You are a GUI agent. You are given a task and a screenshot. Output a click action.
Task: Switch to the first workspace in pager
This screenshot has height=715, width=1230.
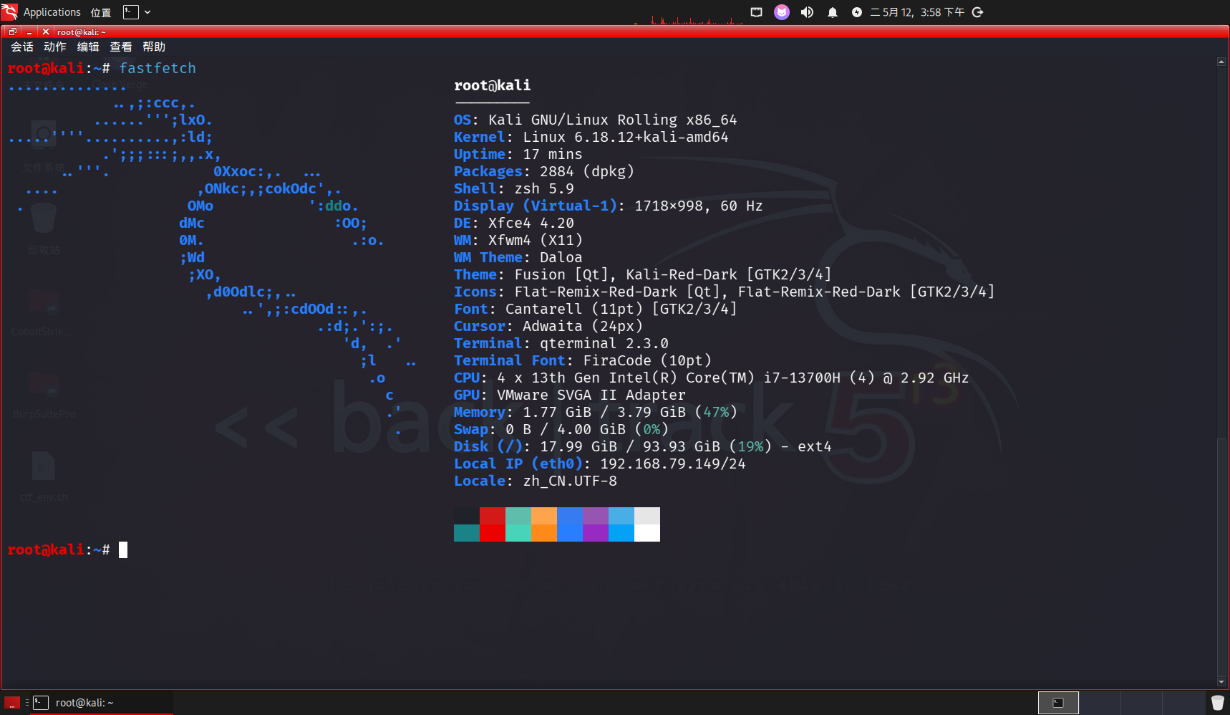(x=1058, y=703)
